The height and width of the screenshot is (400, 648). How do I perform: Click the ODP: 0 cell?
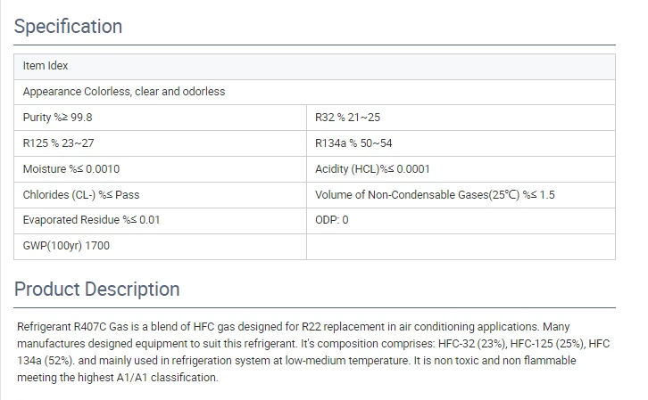click(461, 221)
